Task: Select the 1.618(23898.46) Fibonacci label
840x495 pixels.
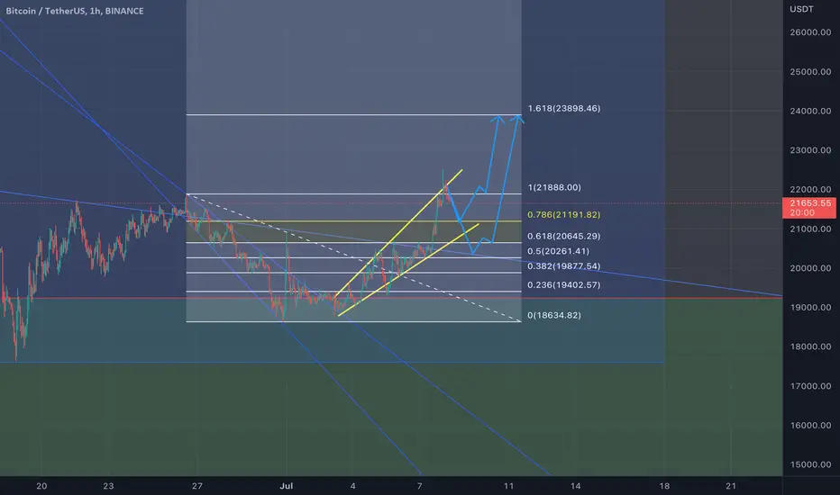Action: click(564, 108)
